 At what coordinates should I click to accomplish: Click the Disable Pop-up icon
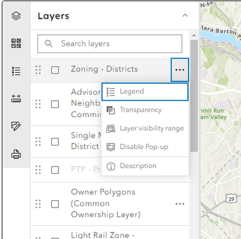point(111,147)
